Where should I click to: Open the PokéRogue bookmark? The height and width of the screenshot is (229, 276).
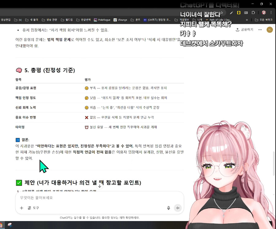[x=102, y=20]
